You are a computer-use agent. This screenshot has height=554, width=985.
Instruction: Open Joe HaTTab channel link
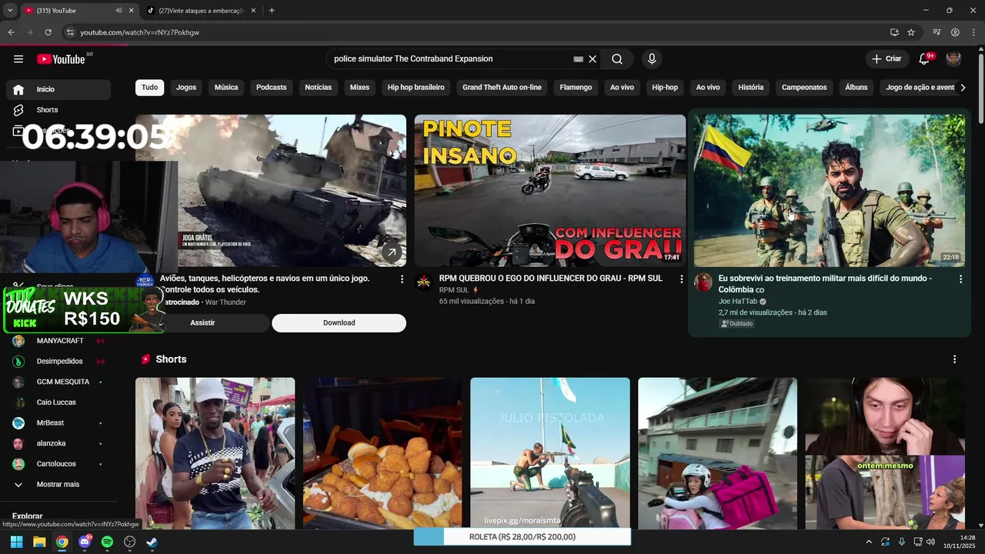tap(738, 302)
